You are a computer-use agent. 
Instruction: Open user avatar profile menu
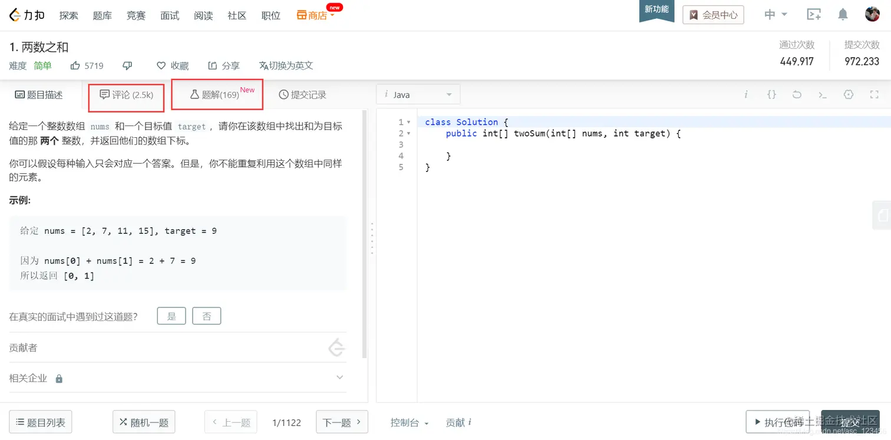(x=872, y=15)
